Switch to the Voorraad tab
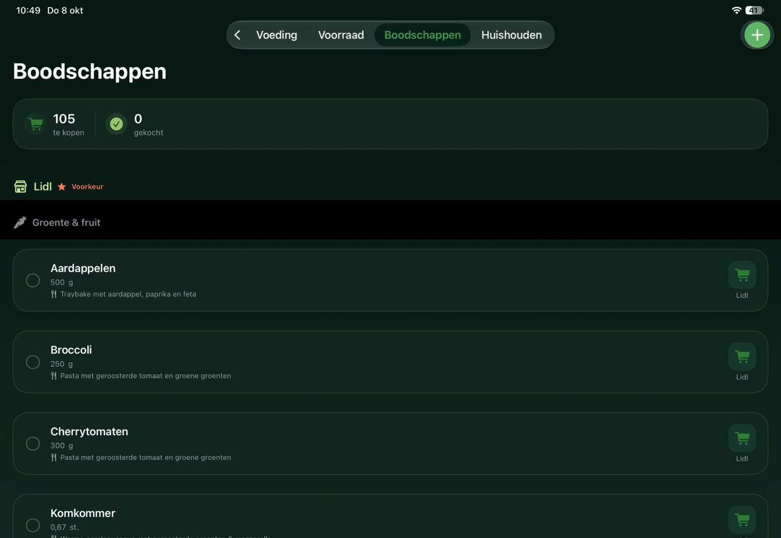 pos(341,35)
